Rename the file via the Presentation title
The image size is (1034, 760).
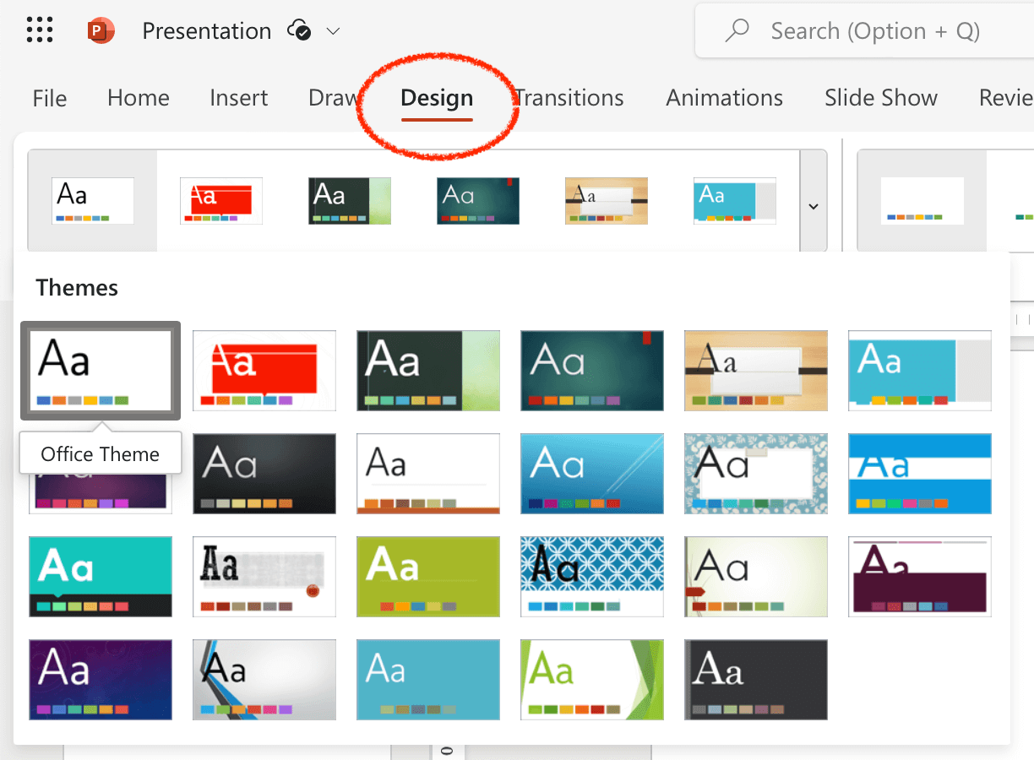[x=207, y=31]
